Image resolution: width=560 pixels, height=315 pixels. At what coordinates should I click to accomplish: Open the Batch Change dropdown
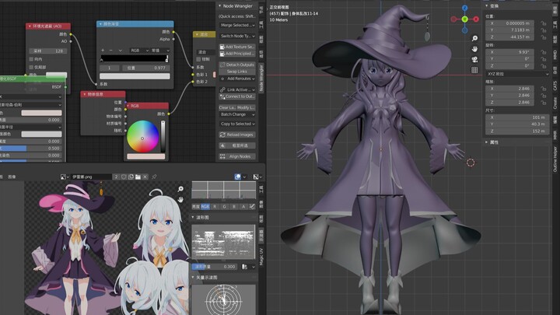(x=237, y=114)
